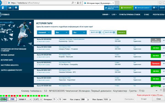The image size is (165, 103).
Task: Click the interval start field 75
Action: [x=55, y=99]
